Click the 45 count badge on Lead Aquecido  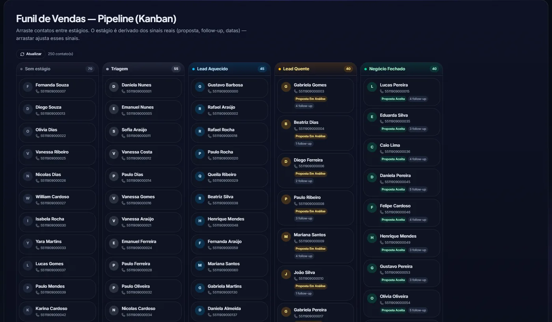pyautogui.click(x=262, y=69)
